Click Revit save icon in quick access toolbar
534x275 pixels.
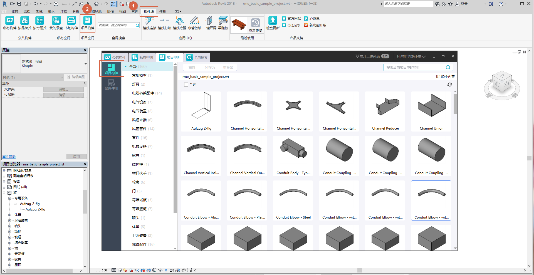19,4
